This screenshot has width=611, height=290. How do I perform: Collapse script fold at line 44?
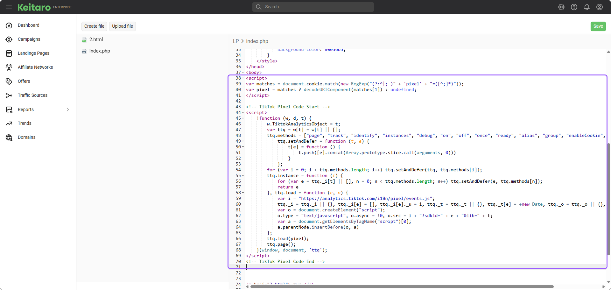click(243, 113)
